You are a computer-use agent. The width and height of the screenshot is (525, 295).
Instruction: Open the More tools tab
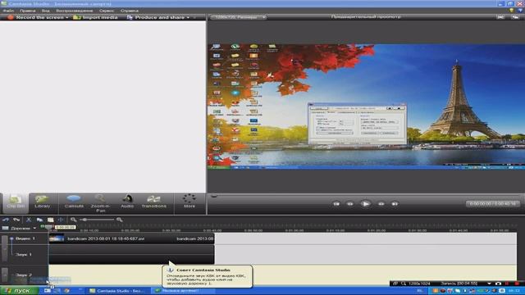coord(189,202)
